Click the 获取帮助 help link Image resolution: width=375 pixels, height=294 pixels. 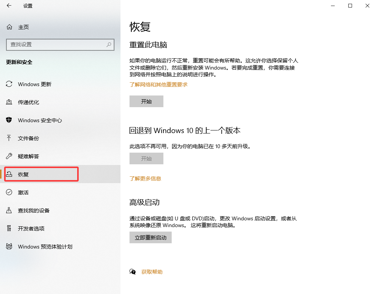[152, 271]
